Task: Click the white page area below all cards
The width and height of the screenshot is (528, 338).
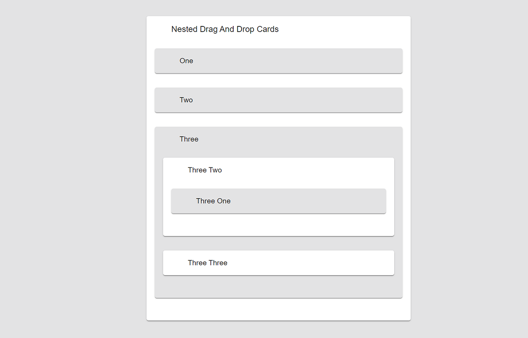Action: click(x=278, y=309)
